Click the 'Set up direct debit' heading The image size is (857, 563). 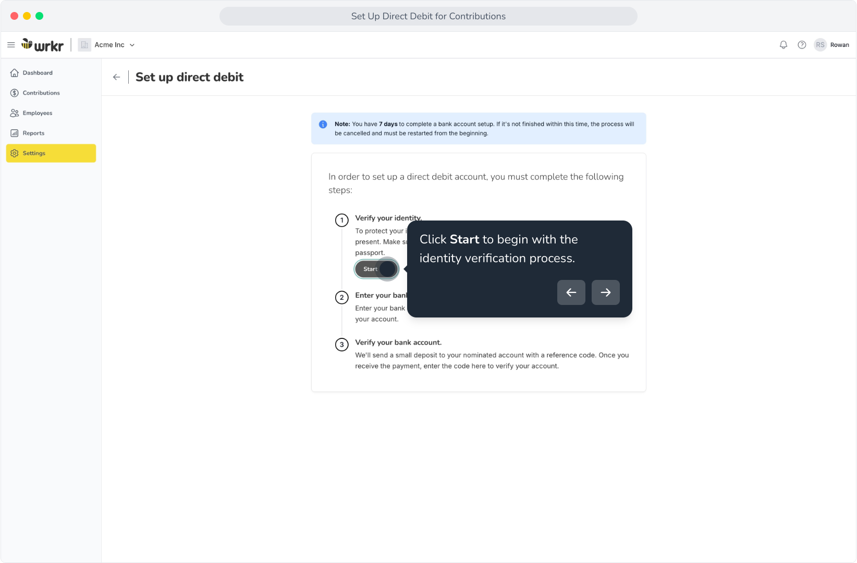(189, 77)
